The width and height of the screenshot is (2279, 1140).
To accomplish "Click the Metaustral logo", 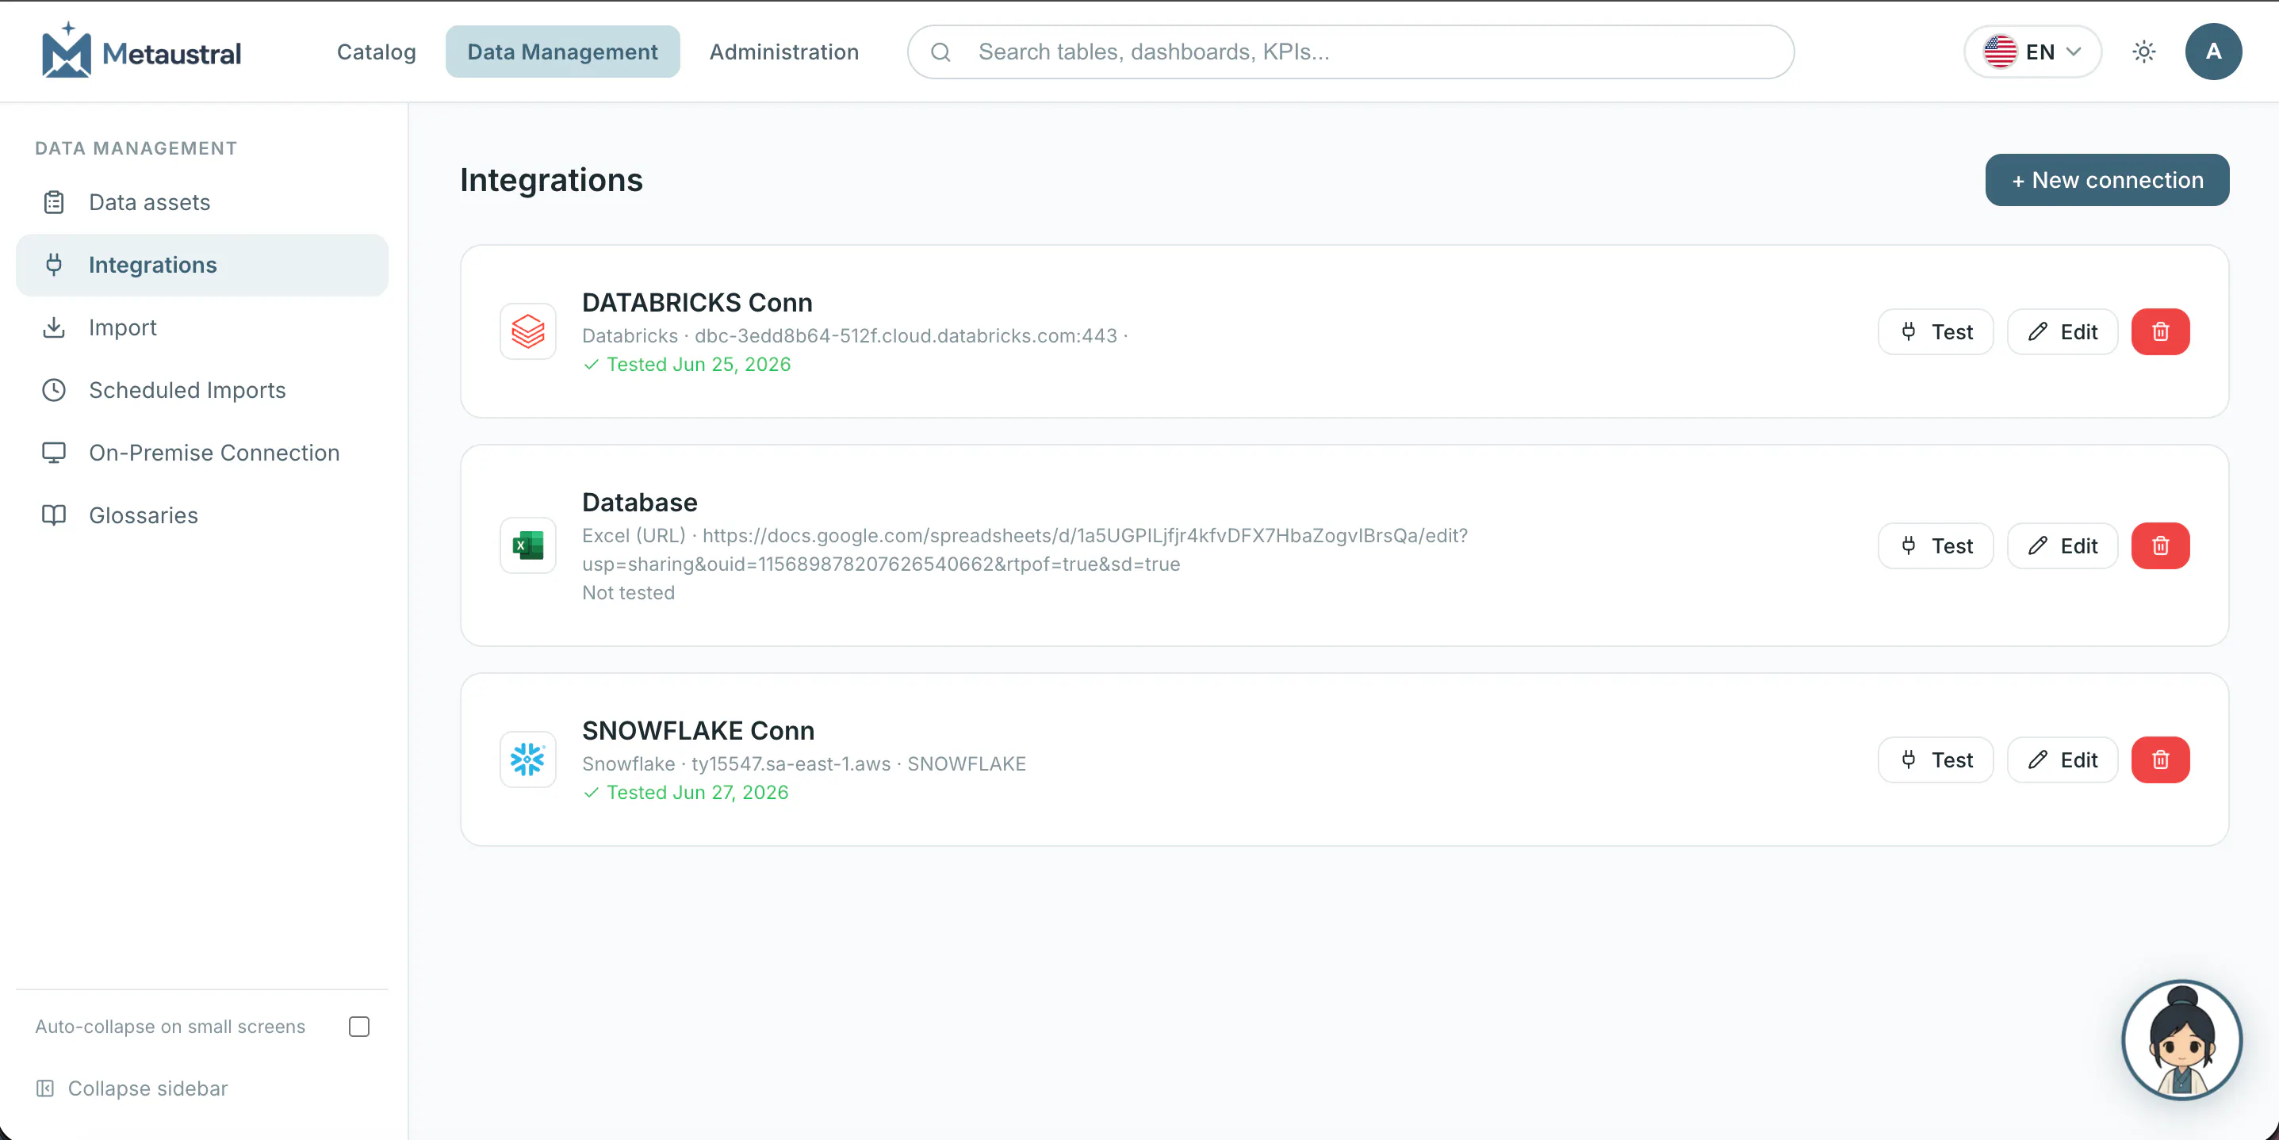I will 142,51.
